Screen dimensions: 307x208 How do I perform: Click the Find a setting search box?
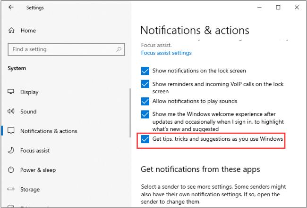pyautogui.click(x=61, y=49)
